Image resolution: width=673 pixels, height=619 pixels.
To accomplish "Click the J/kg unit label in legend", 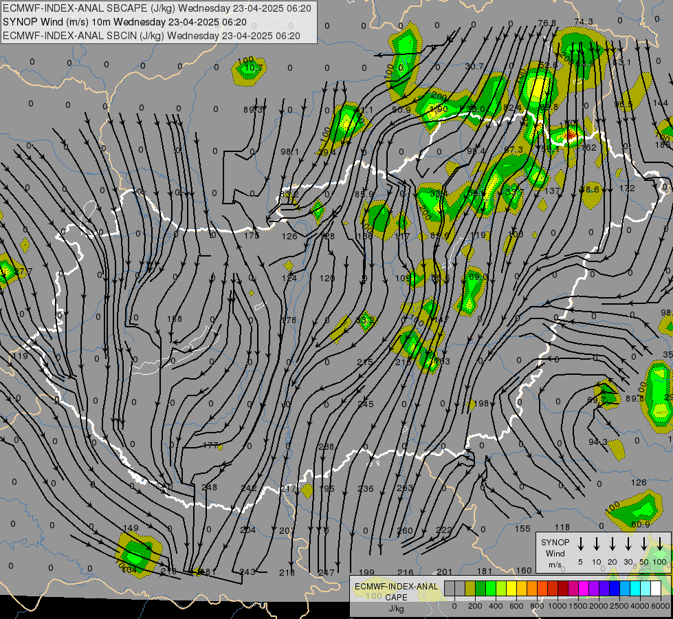I will [x=396, y=609].
